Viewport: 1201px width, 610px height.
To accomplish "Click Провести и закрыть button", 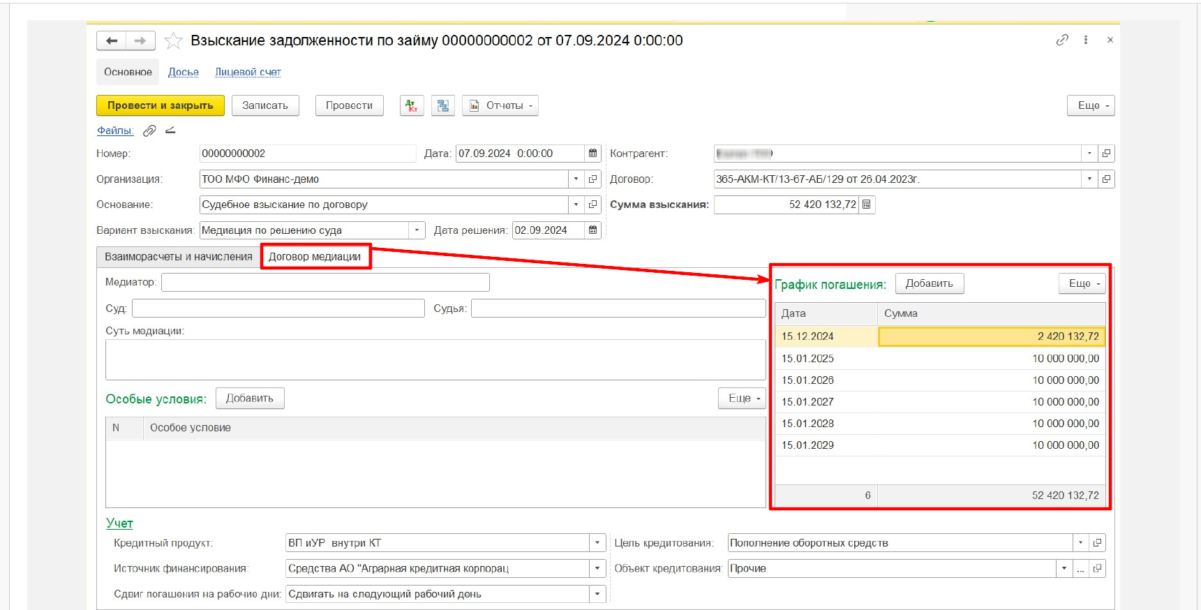I will 161,105.
